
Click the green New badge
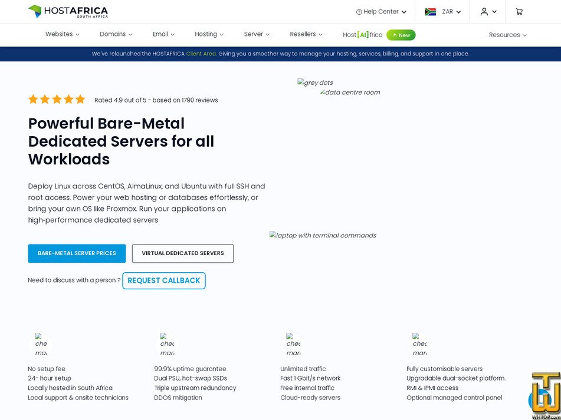[401, 35]
